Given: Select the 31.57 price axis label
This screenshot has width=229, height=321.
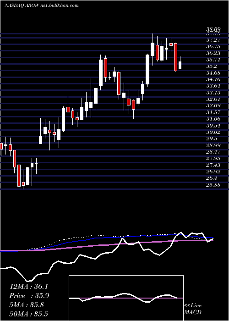Looking at the screenshot, I should (x=213, y=112).
